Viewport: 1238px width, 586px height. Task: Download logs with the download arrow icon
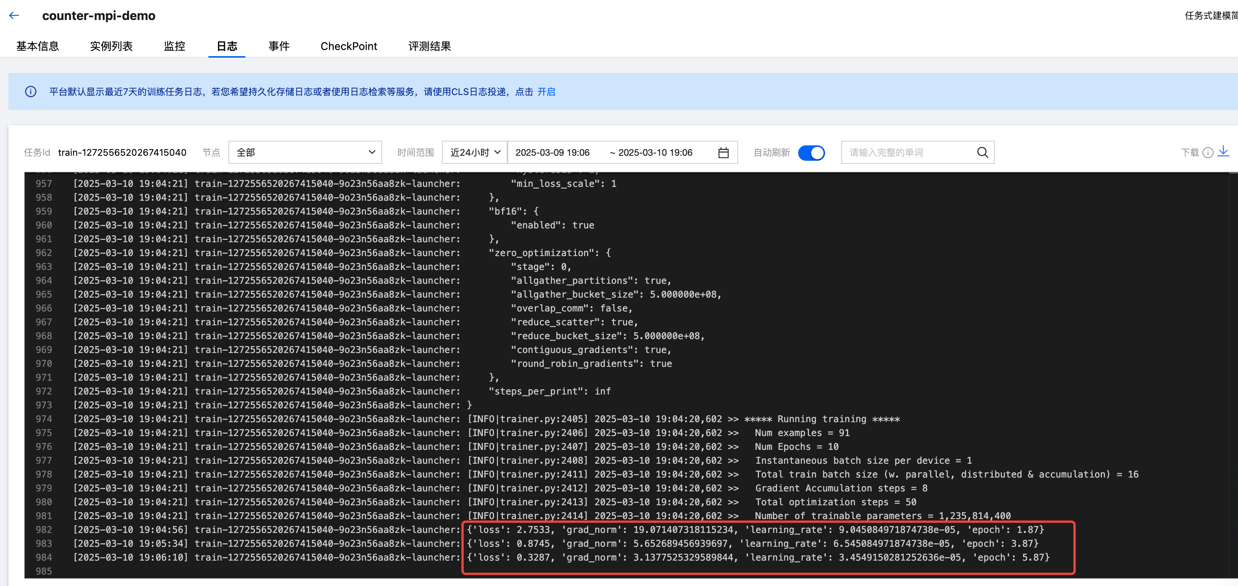[x=1223, y=152]
